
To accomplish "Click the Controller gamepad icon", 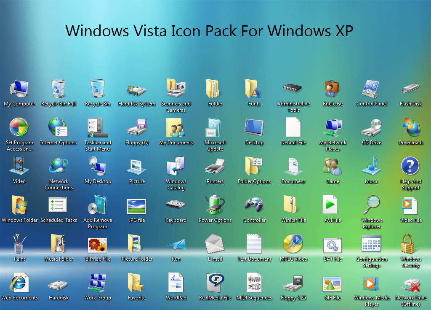I will click(x=254, y=205).
